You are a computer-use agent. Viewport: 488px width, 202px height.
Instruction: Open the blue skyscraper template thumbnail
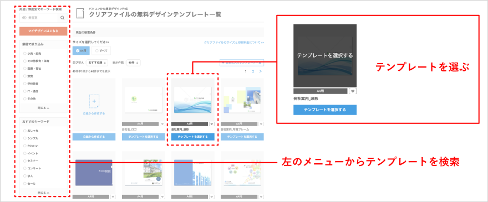pyautogui.click(x=192, y=173)
